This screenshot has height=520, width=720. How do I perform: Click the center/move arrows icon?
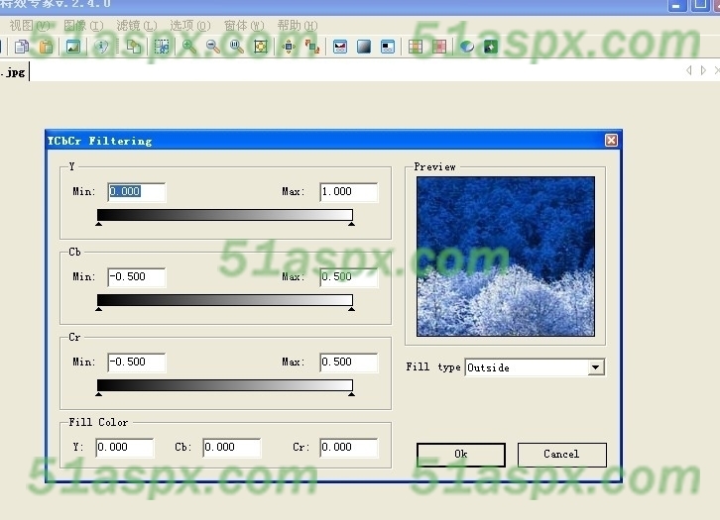(289, 47)
